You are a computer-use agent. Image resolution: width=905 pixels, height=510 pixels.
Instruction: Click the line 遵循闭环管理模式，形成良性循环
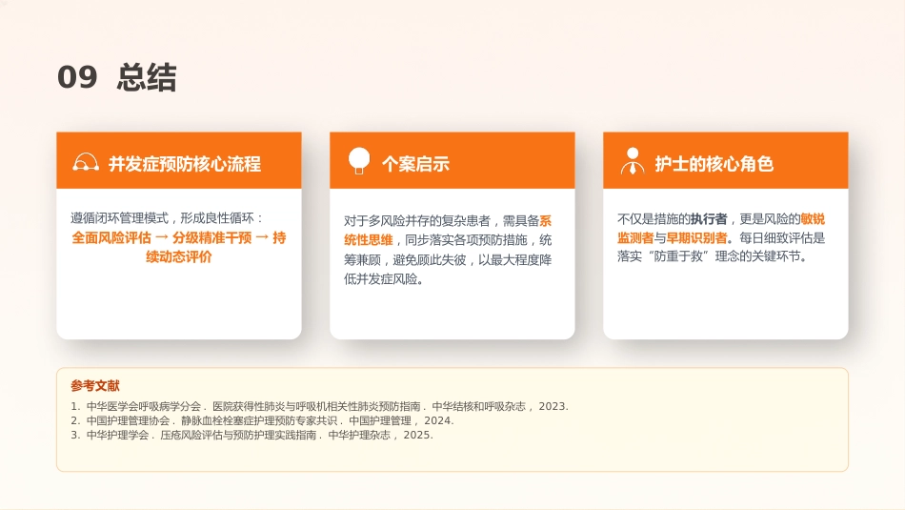coord(166,218)
